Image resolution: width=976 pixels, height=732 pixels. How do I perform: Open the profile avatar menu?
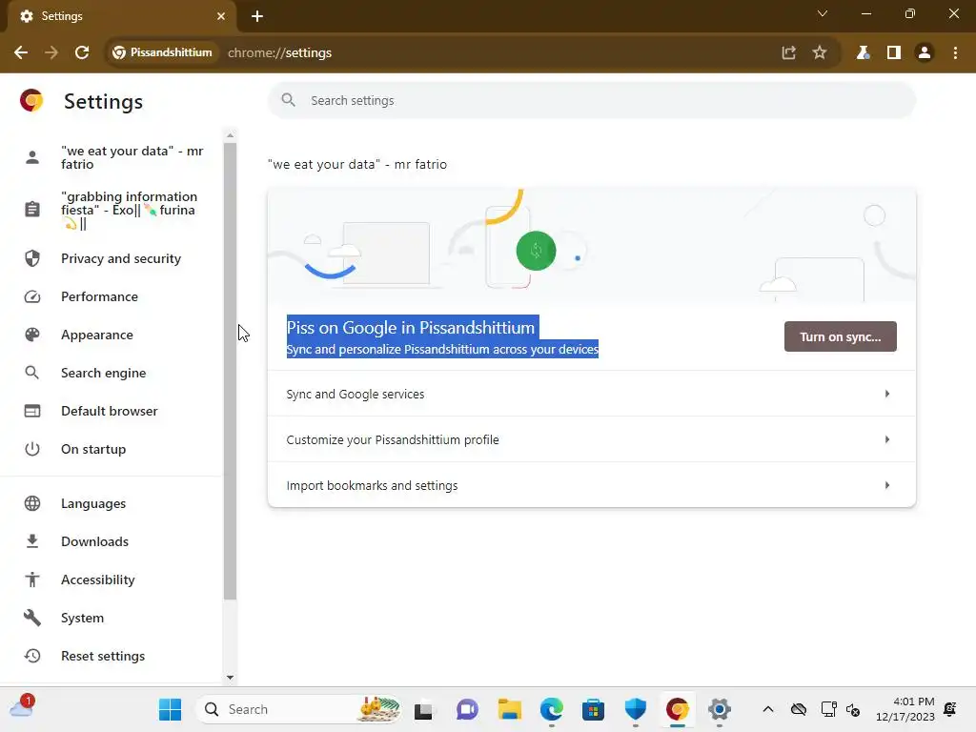click(925, 53)
